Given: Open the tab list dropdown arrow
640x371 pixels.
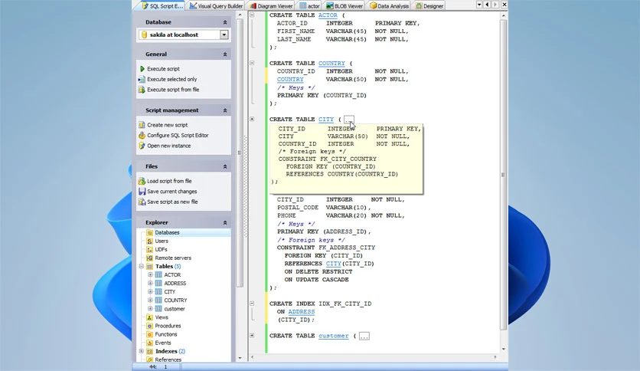Looking at the screenshot, I should (x=479, y=5).
